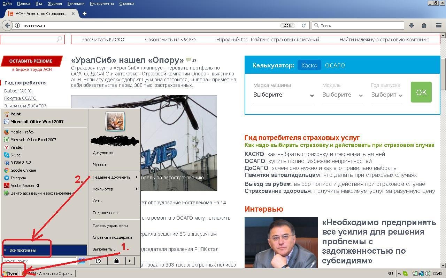Click the lock computer button

[x=116, y=261]
